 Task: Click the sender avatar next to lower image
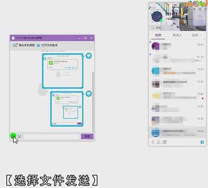[x=89, y=94]
